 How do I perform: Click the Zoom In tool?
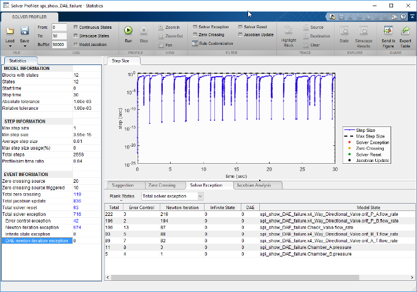(x=168, y=27)
